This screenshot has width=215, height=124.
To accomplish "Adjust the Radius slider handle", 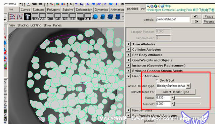I will click(174, 98).
